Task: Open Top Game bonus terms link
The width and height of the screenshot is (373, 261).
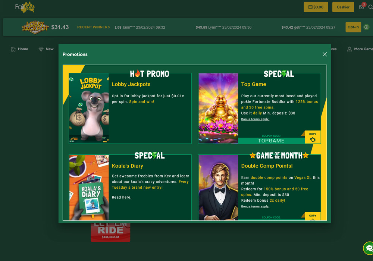Action: pyautogui.click(x=255, y=119)
